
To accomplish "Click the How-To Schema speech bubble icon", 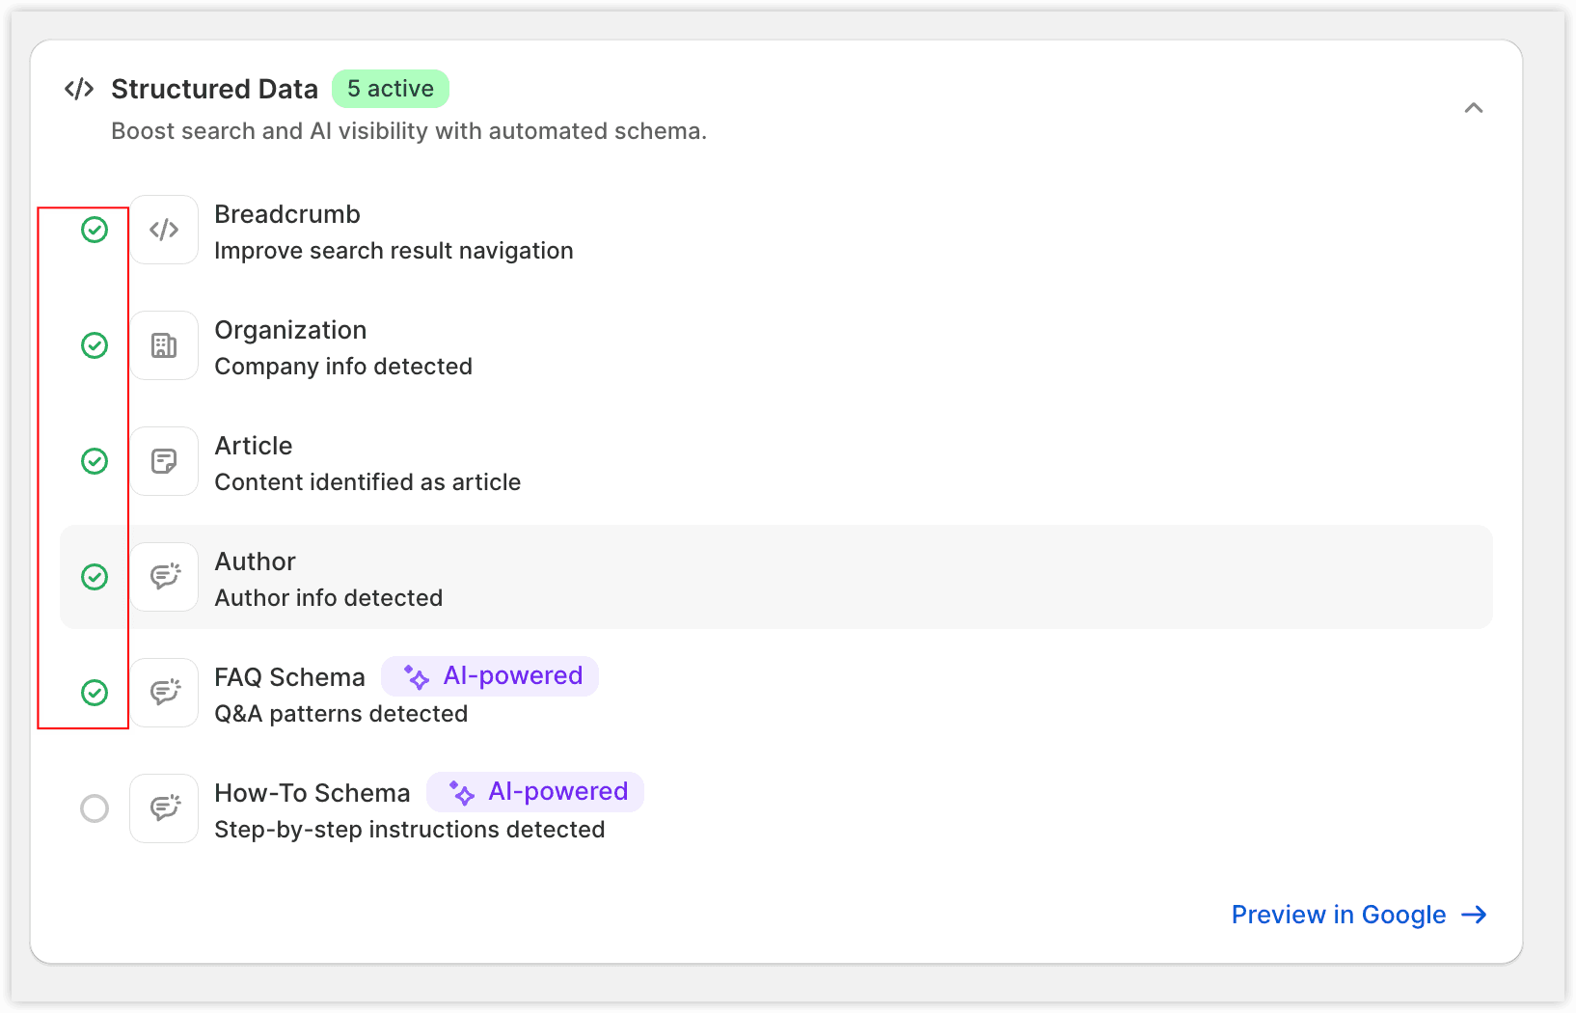I will [x=164, y=808].
